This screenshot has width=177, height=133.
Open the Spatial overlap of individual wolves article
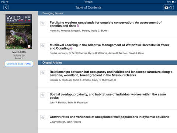click(108, 96)
